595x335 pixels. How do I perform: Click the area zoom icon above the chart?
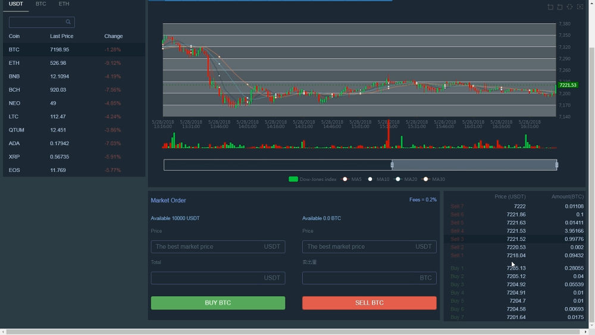point(550,7)
